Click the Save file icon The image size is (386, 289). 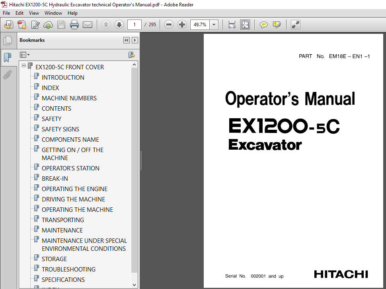click(61, 25)
